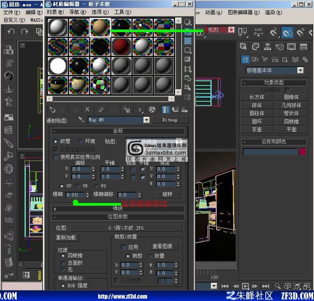The width and height of the screenshot is (314, 301).
Task: Select the 放置 radio button
Action: click(150, 256)
